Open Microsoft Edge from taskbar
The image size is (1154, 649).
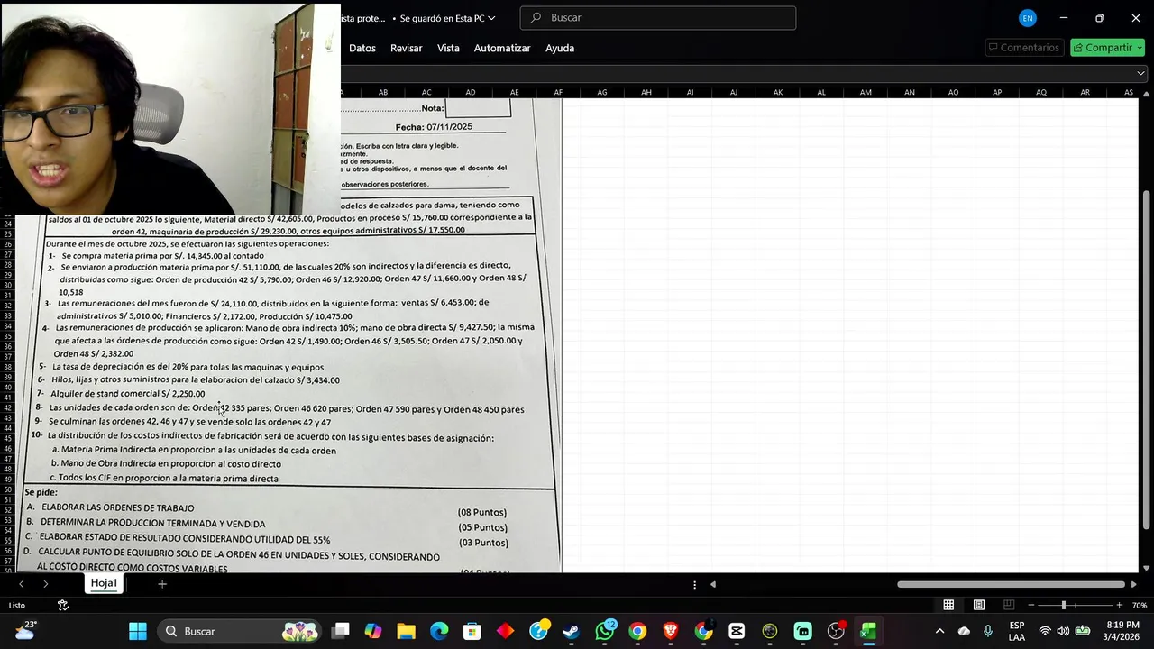pos(439,631)
